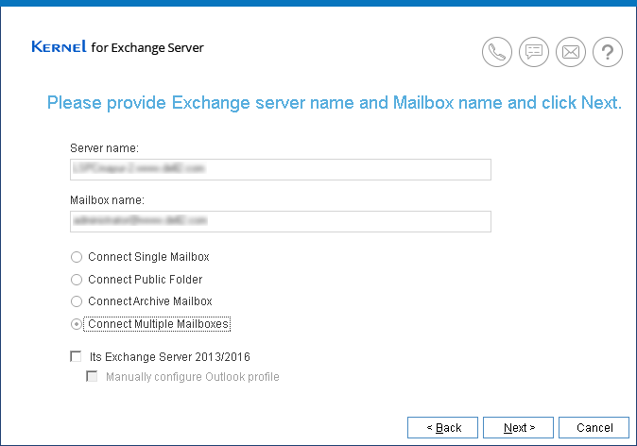Open help with question mark icon
The image size is (637, 446).
coord(608,52)
